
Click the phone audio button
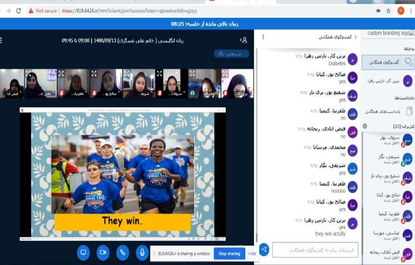tap(122, 252)
